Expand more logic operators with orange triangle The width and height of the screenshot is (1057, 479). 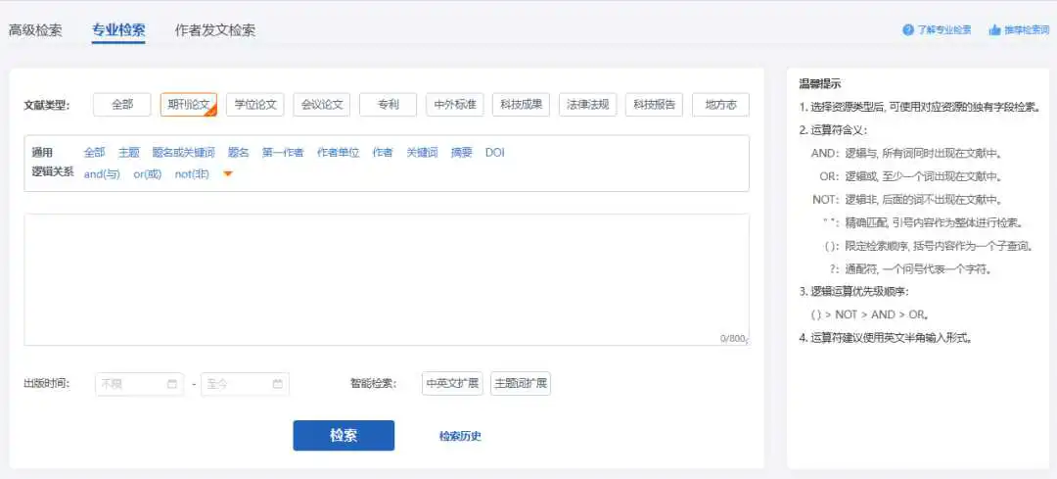(x=228, y=174)
